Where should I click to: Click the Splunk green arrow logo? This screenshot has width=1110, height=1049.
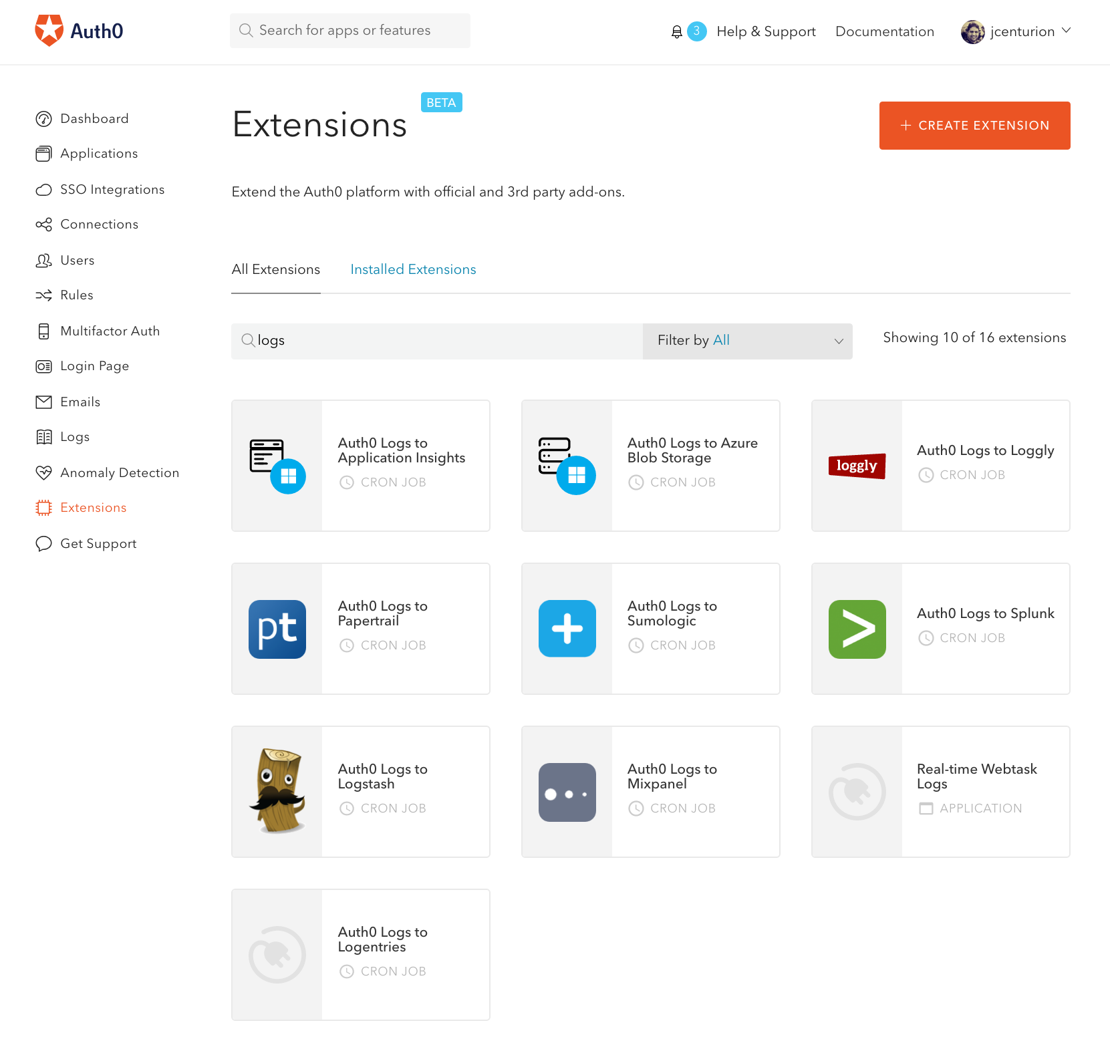pos(857,629)
